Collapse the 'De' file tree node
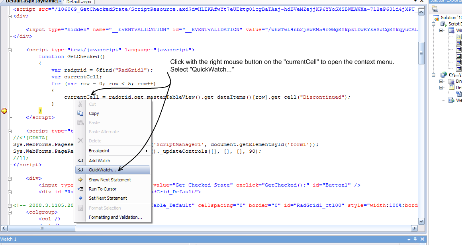Image resolution: width=462 pixels, height=245 pixels. [441, 87]
